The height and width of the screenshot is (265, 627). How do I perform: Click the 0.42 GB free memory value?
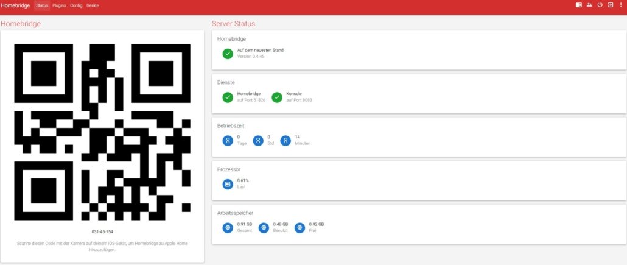[x=317, y=224]
